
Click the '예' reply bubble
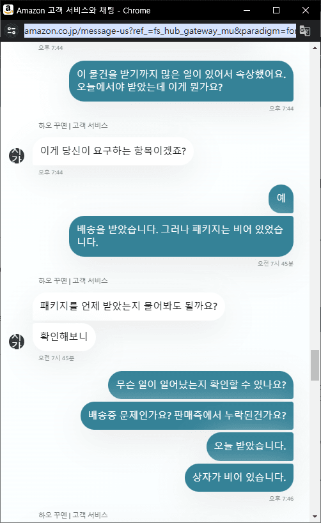coord(281,199)
